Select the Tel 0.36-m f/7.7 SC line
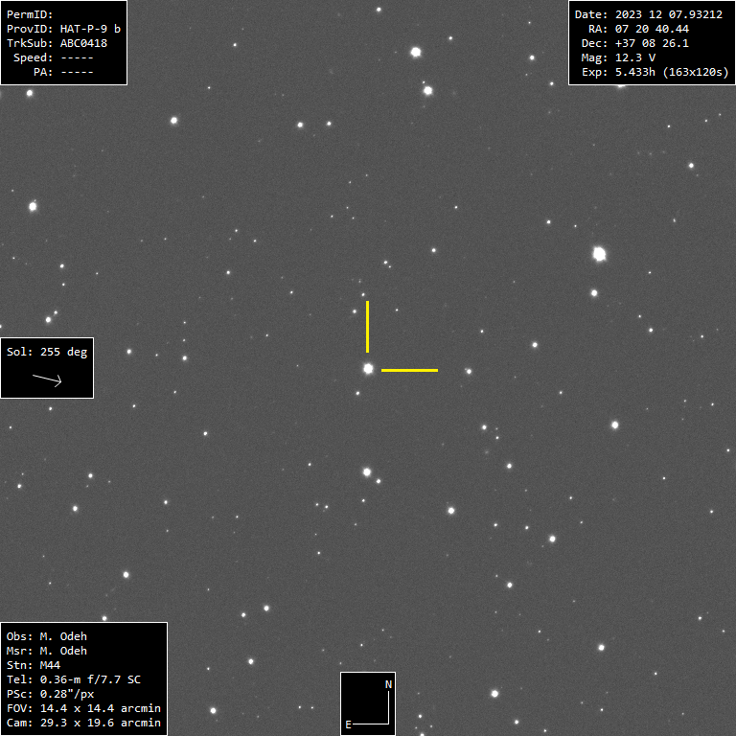Screen dimensions: 736x736 point(73,679)
